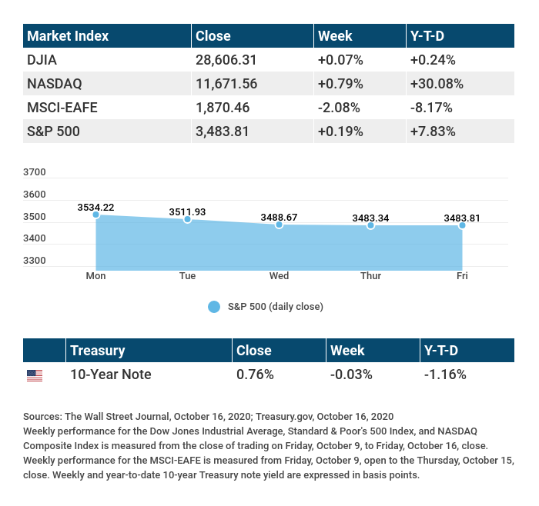Select Wednesday data point 3488.67

[279, 225]
